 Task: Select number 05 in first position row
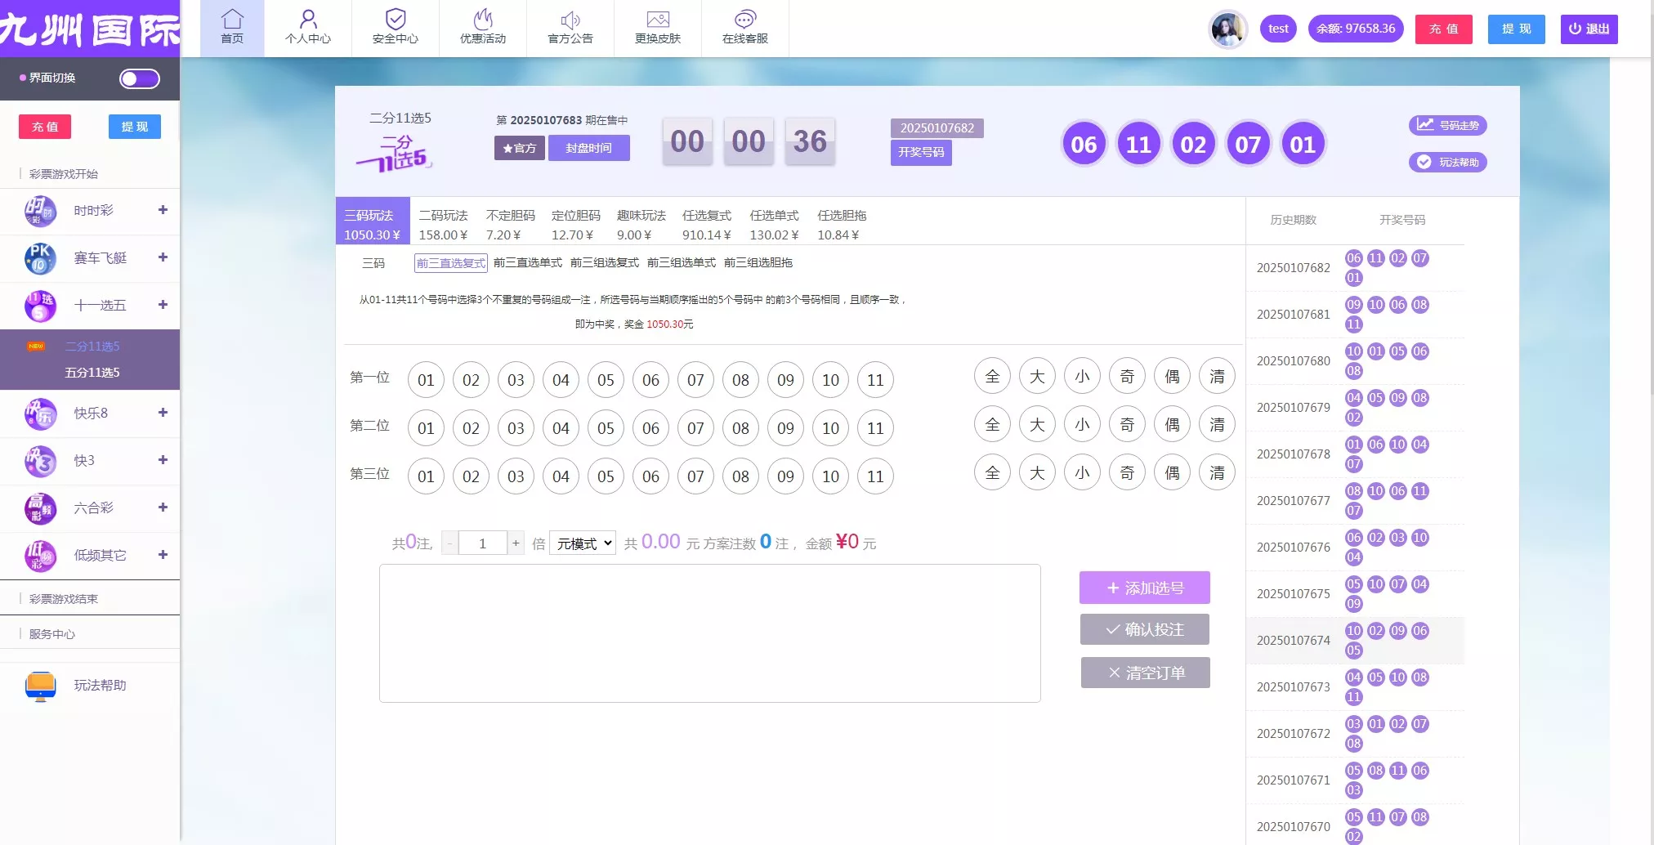pos(606,380)
